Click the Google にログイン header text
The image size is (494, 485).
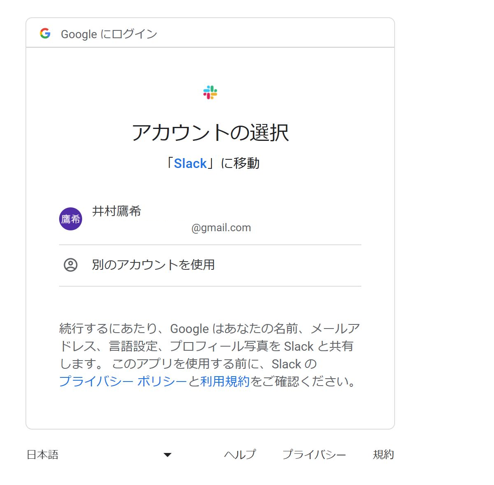coord(109,34)
